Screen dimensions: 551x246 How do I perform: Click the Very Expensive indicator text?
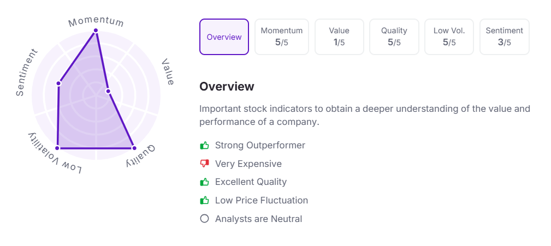pos(248,164)
